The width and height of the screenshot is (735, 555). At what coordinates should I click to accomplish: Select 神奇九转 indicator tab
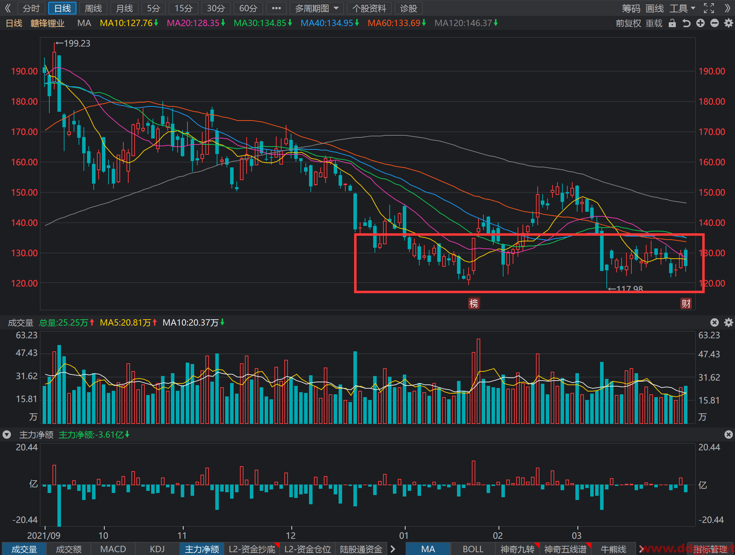pyautogui.click(x=518, y=549)
